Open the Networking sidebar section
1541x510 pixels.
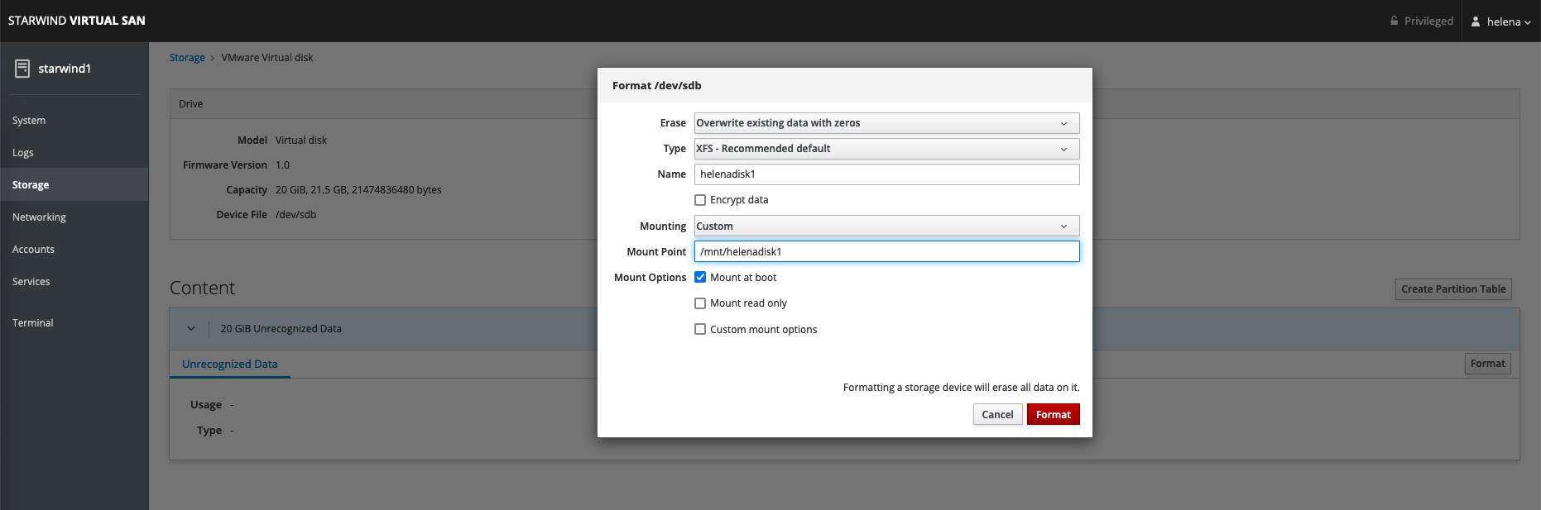pyautogui.click(x=39, y=217)
